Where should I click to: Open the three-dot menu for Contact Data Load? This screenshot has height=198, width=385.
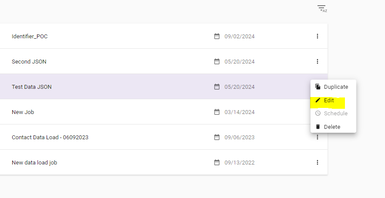pos(317,137)
